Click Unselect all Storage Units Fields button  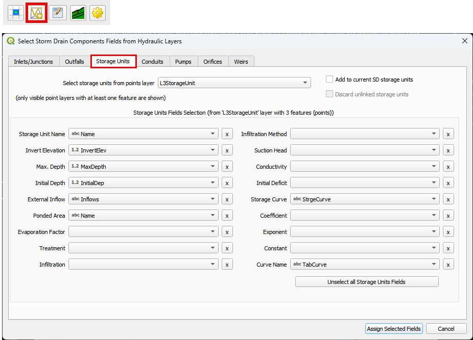coord(366,282)
